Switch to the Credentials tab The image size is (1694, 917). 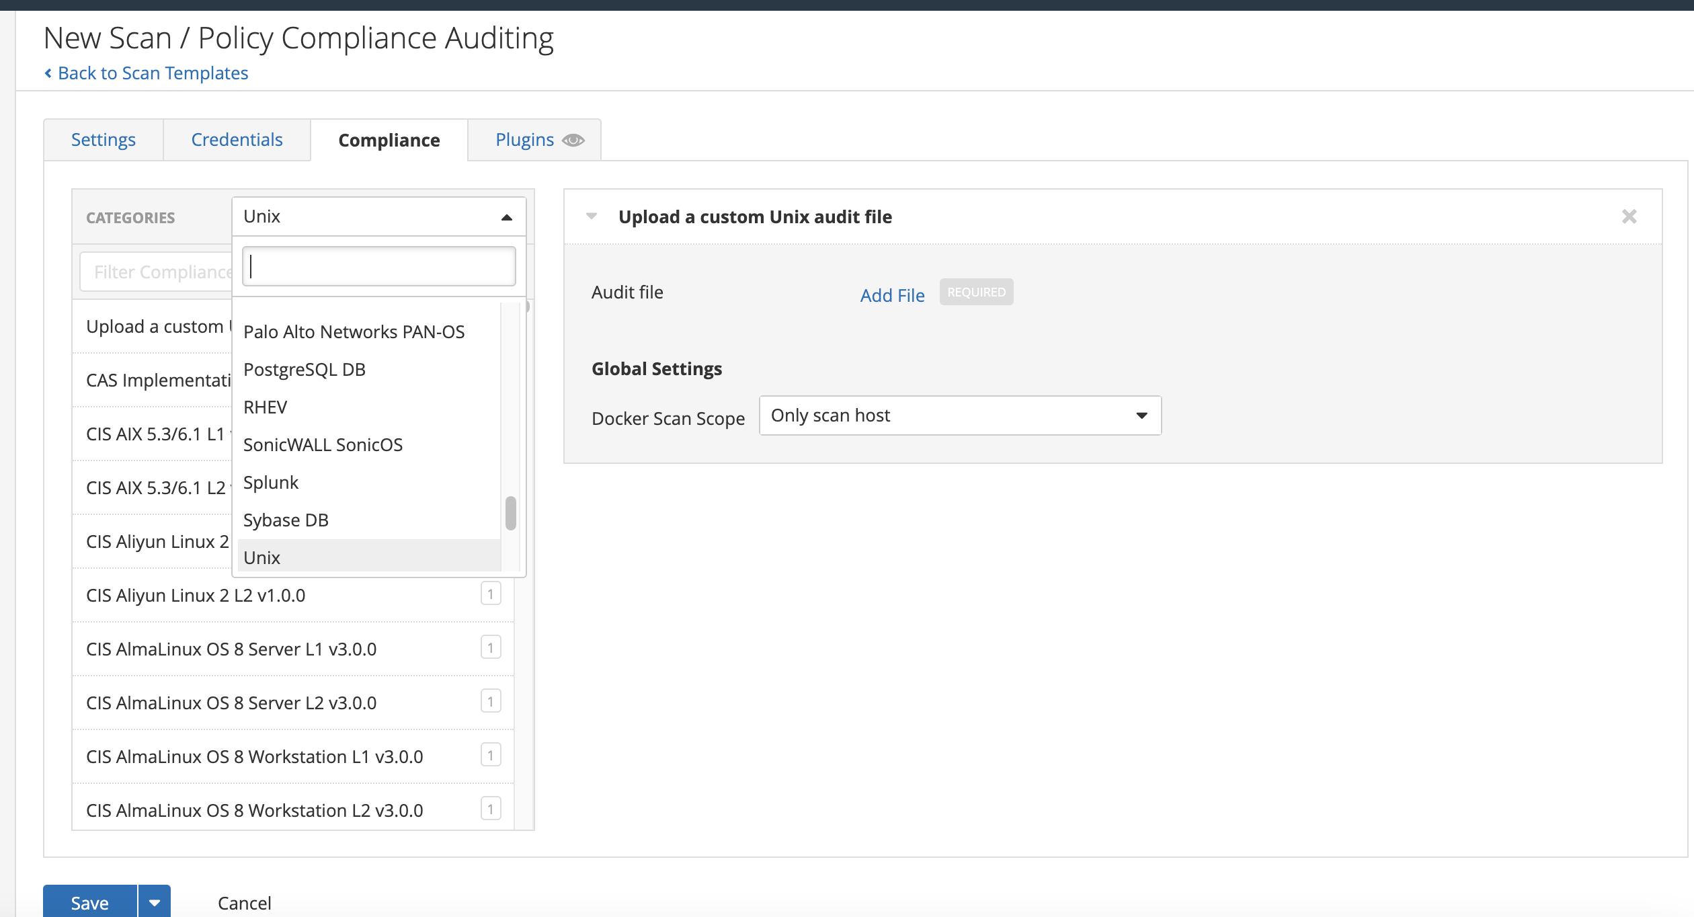237,140
